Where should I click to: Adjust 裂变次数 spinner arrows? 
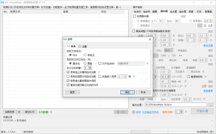click(x=181, y=112)
